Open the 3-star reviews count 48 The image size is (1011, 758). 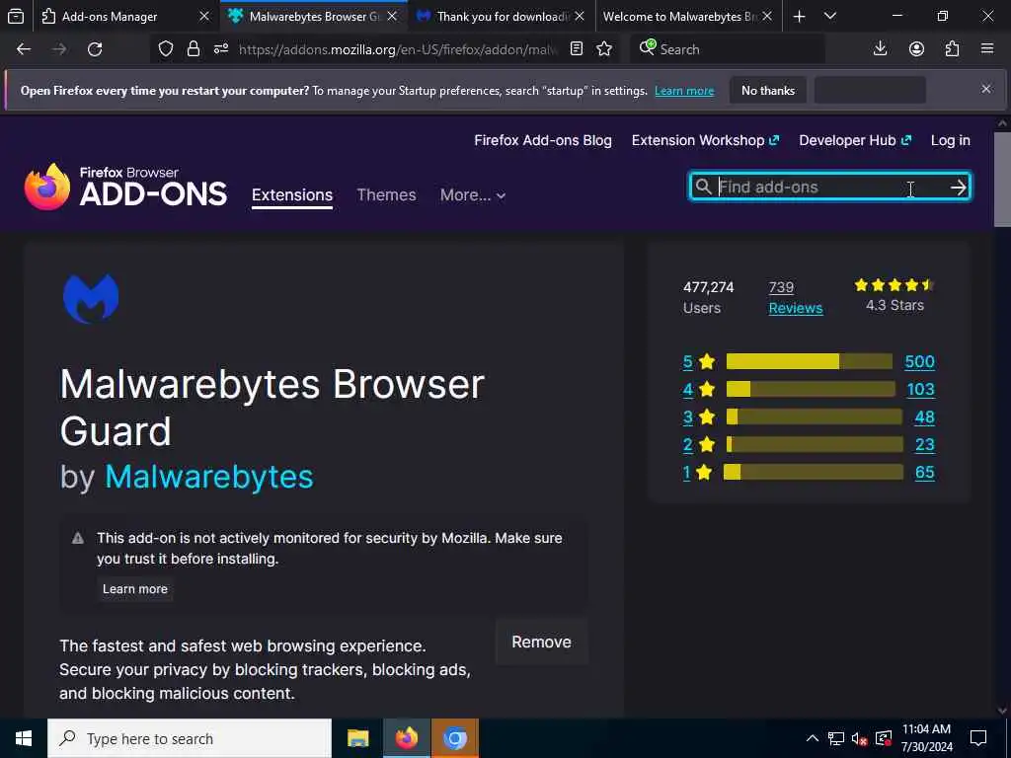pos(924,417)
